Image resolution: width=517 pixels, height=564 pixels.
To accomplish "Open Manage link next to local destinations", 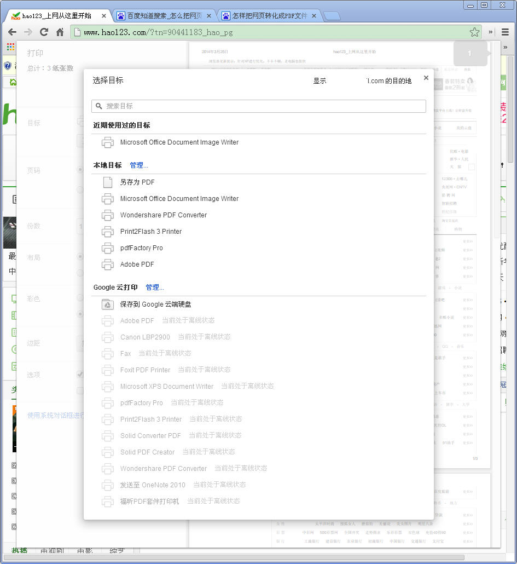I will point(138,165).
